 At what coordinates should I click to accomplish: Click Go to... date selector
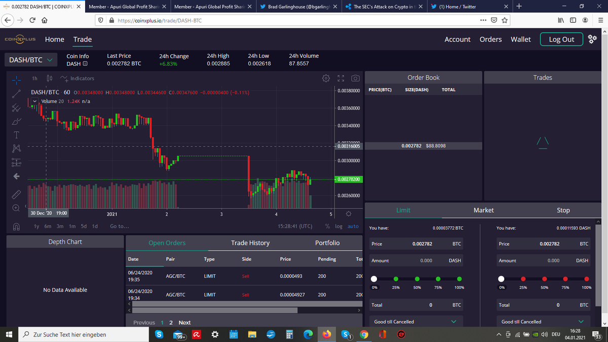(119, 226)
